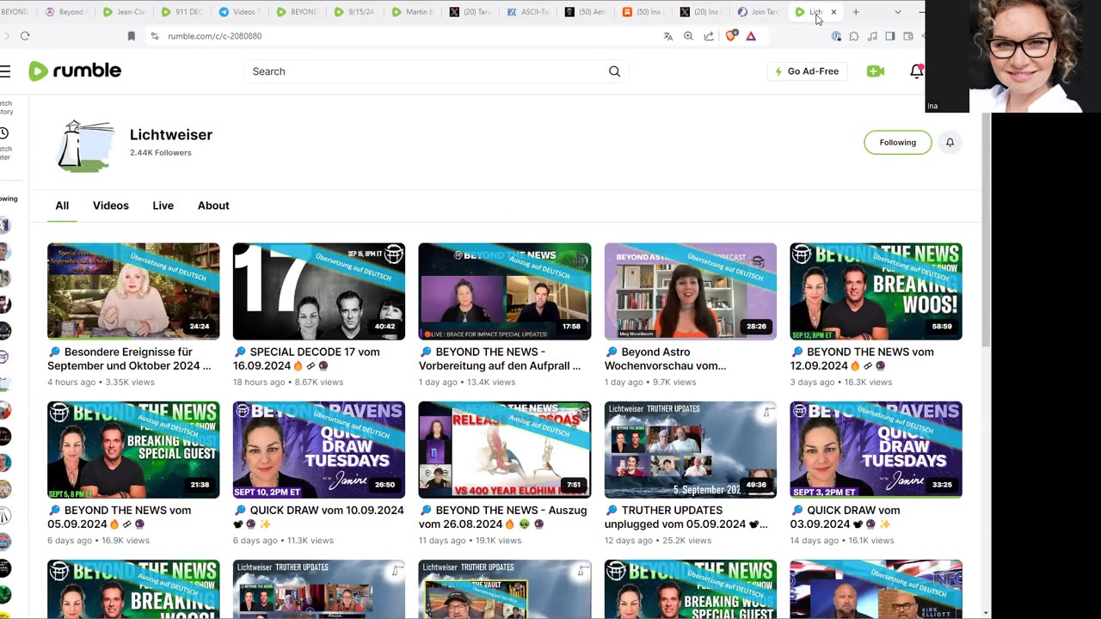Close the active Lichtweiser browser tab
Screen dimensions: 1101x619
[833, 12]
